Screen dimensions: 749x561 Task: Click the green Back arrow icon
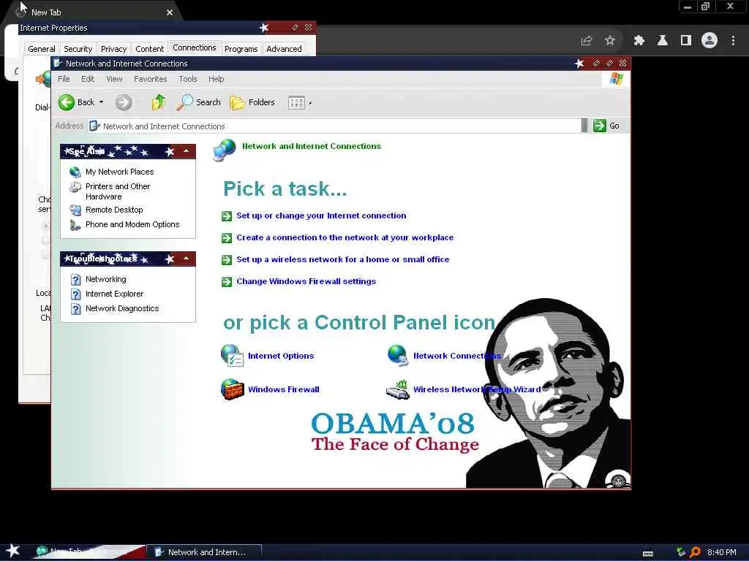(x=67, y=102)
